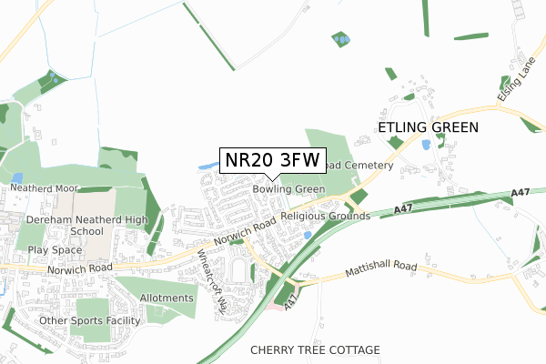Click the Allotments label
546x364 pixels.
(167, 298)
